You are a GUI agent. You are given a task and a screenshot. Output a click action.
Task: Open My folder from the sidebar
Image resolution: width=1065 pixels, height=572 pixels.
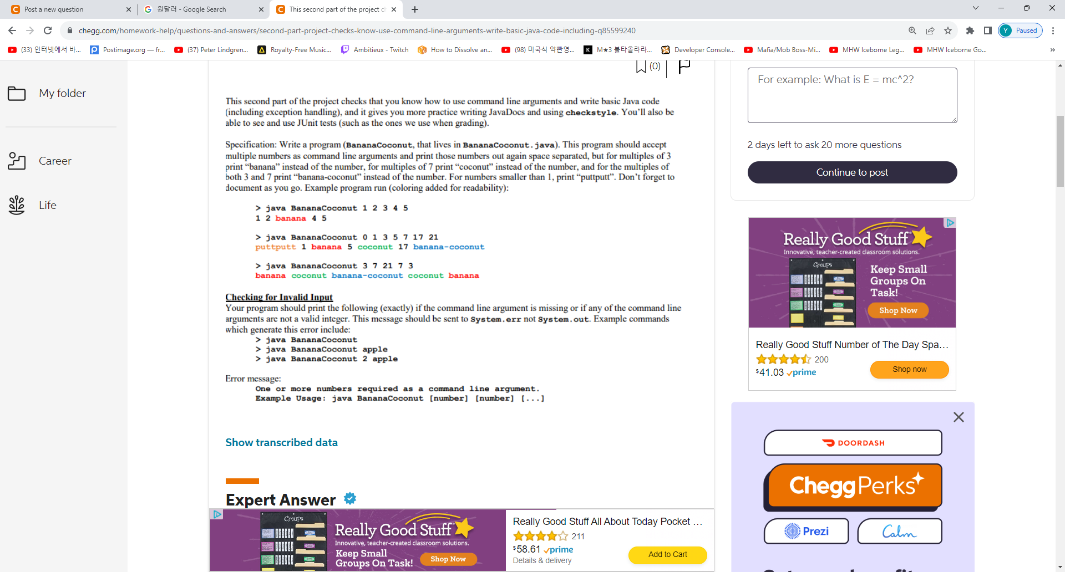click(x=62, y=93)
